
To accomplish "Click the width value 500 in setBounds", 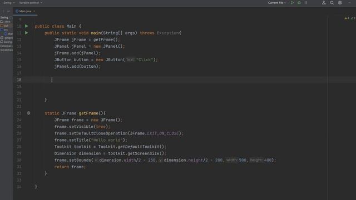I will click(x=243, y=160).
